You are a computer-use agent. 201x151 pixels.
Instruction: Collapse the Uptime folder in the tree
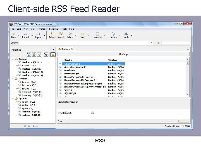pos(13,98)
